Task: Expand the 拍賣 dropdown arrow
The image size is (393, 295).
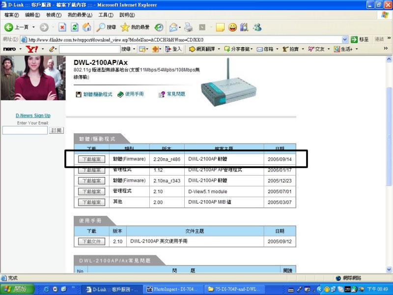Action: tap(303, 49)
